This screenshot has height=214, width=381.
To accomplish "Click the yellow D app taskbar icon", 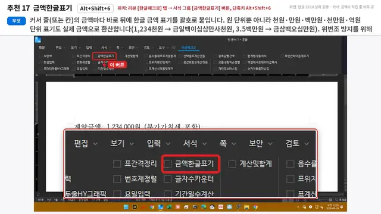I will click(x=135, y=207).
